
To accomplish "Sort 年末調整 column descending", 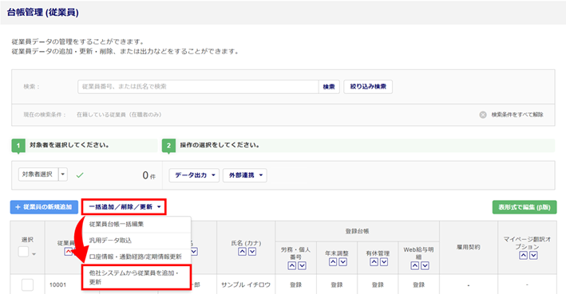I will pyautogui.click(x=343, y=262).
